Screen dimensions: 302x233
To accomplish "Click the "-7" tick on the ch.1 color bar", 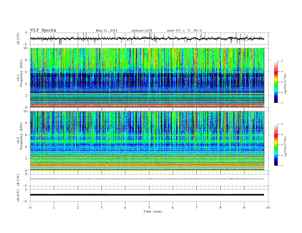I will tap(281, 103).
